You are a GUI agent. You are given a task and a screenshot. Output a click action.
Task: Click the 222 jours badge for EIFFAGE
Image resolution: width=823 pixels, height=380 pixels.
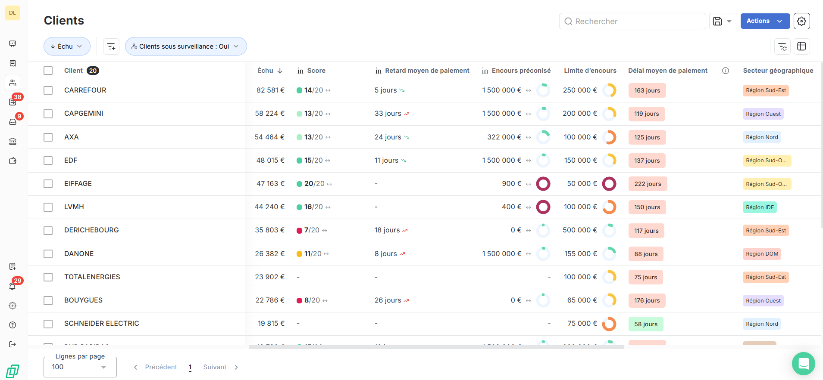click(x=648, y=184)
